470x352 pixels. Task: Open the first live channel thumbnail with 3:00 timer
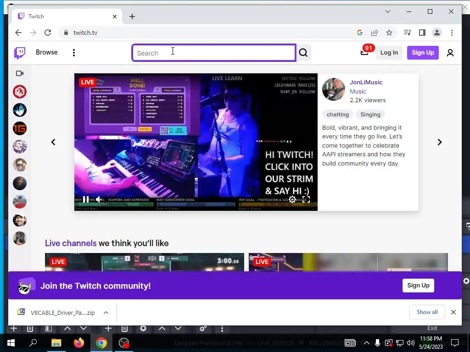(145, 262)
